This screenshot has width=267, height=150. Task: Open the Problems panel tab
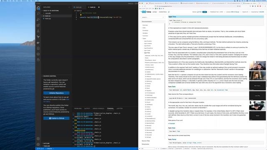[78, 108]
